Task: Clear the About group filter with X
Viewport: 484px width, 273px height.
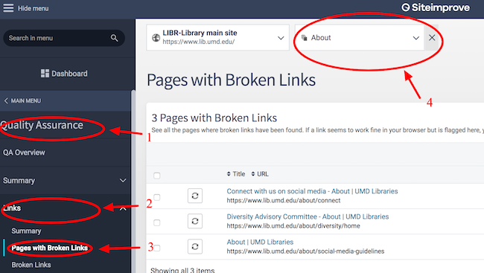Action: [432, 38]
